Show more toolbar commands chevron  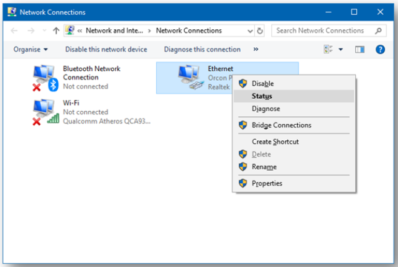(x=256, y=49)
